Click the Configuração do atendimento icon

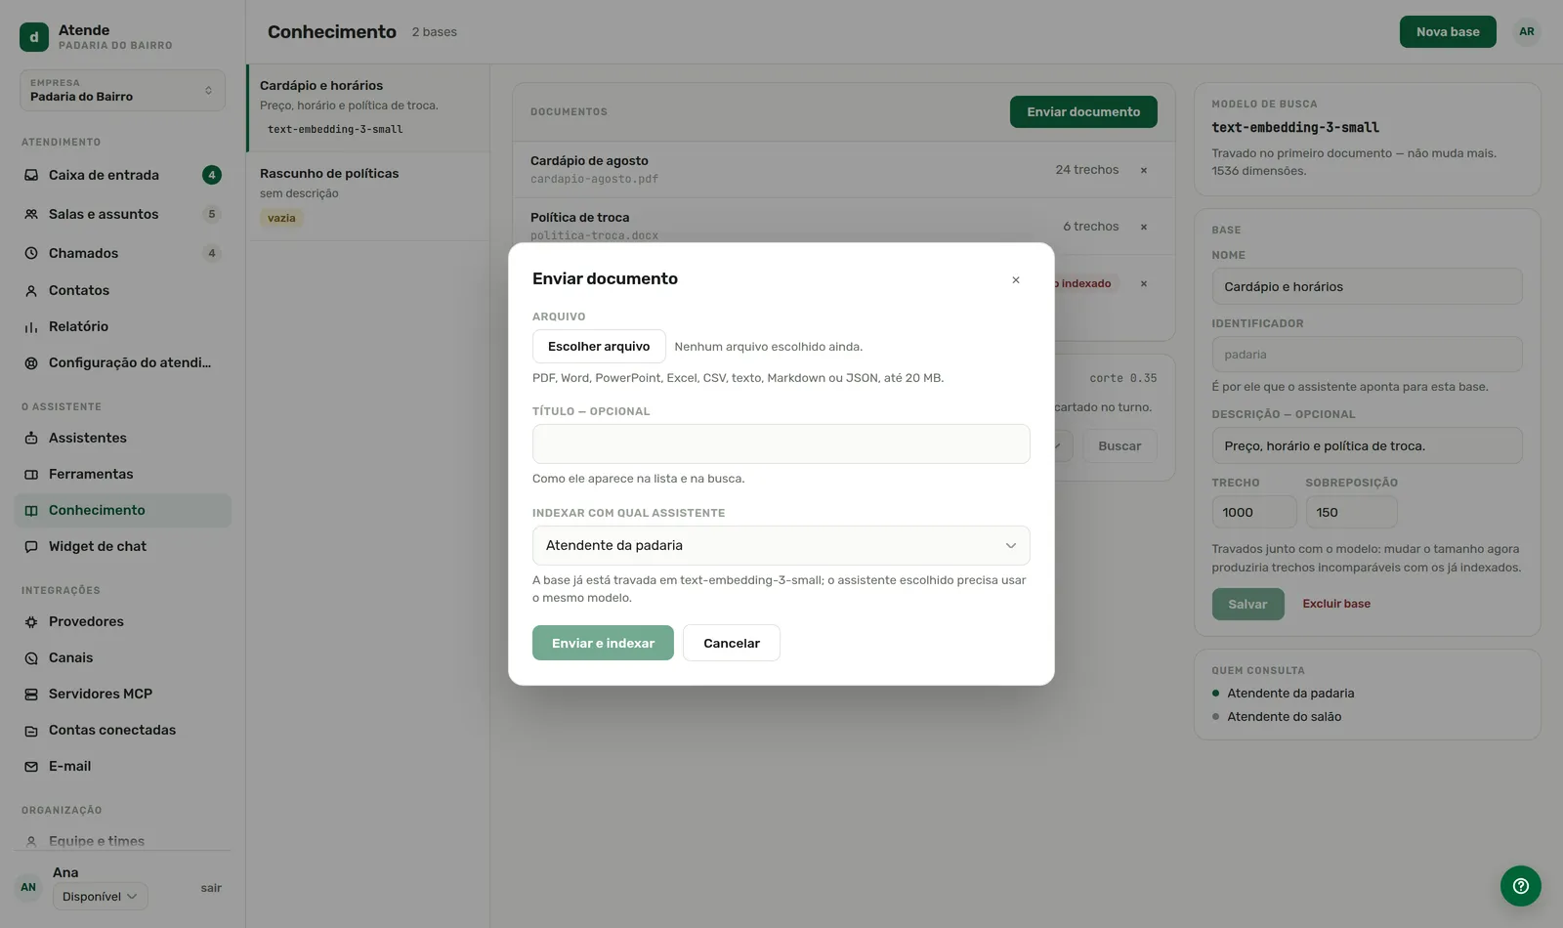31,362
